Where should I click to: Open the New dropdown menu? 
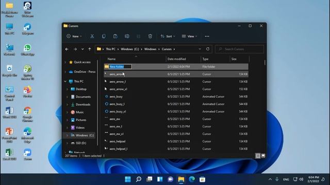74,36
